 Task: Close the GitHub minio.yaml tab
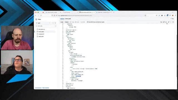pyautogui.click(x=94, y=12)
